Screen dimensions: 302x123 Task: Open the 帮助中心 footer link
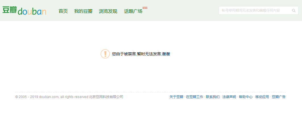tap(246, 97)
